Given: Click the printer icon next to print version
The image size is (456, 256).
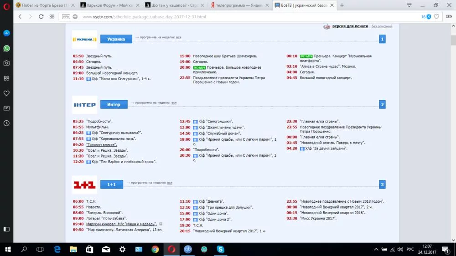Looking at the screenshot, I should tap(326, 26).
